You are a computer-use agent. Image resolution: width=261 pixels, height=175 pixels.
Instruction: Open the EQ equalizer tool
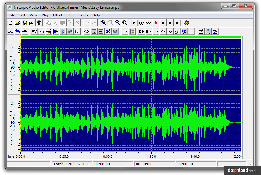184,32
